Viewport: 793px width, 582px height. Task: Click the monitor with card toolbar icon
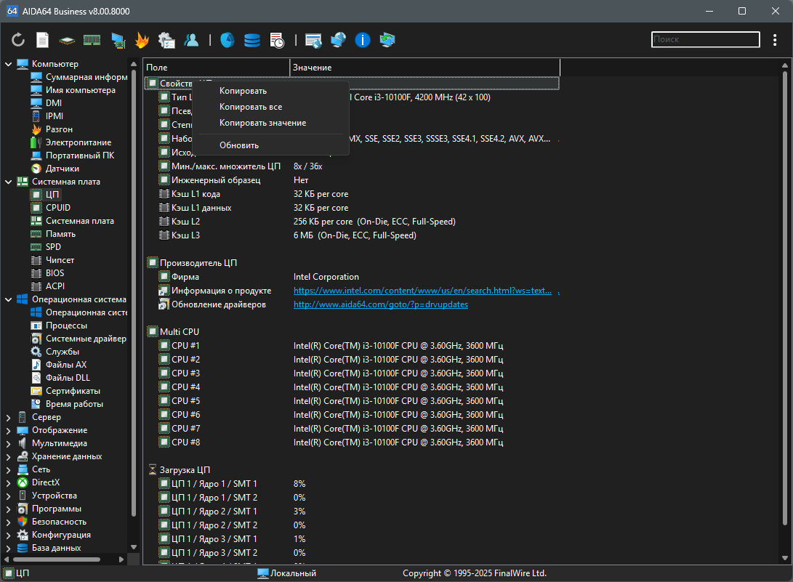pyautogui.click(x=118, y=40)
